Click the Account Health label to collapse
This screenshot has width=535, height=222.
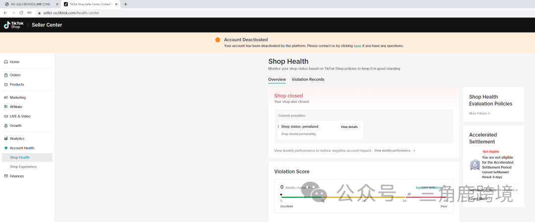click(x=22, y=148)
